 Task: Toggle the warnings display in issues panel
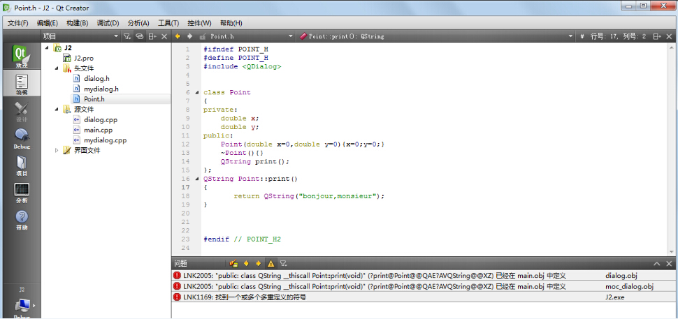click(x=271, y=264)
